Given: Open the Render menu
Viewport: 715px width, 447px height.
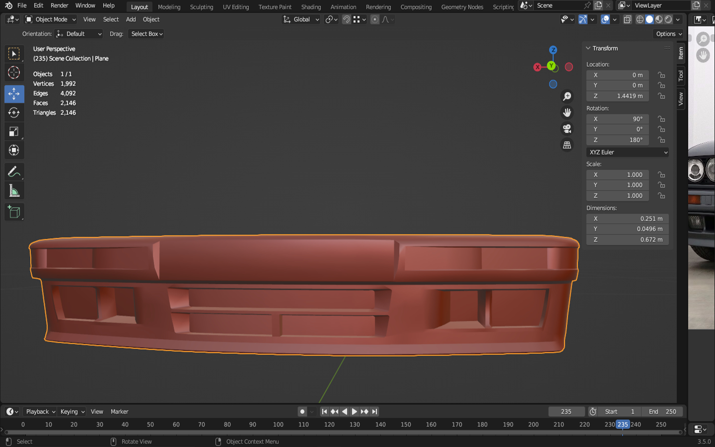Looking at the screenshot, I should [60, 5].
